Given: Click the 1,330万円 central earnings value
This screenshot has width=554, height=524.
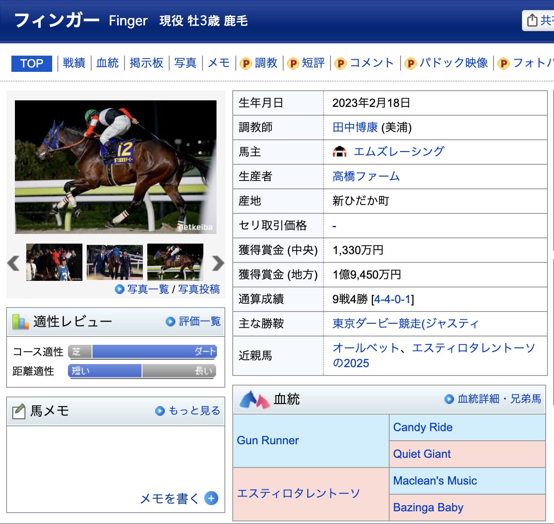Looking at the screenshot, I should click(358, 250).
